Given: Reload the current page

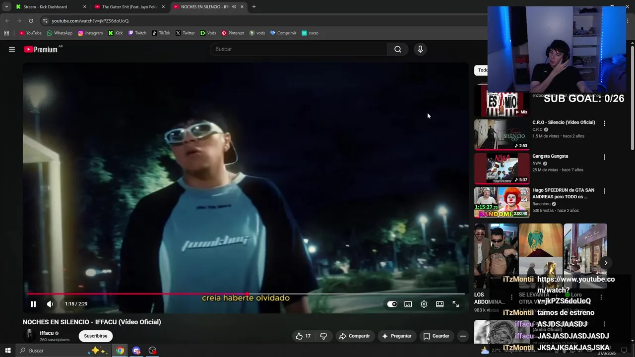Looking at the screenshot, I should [31, 21].
